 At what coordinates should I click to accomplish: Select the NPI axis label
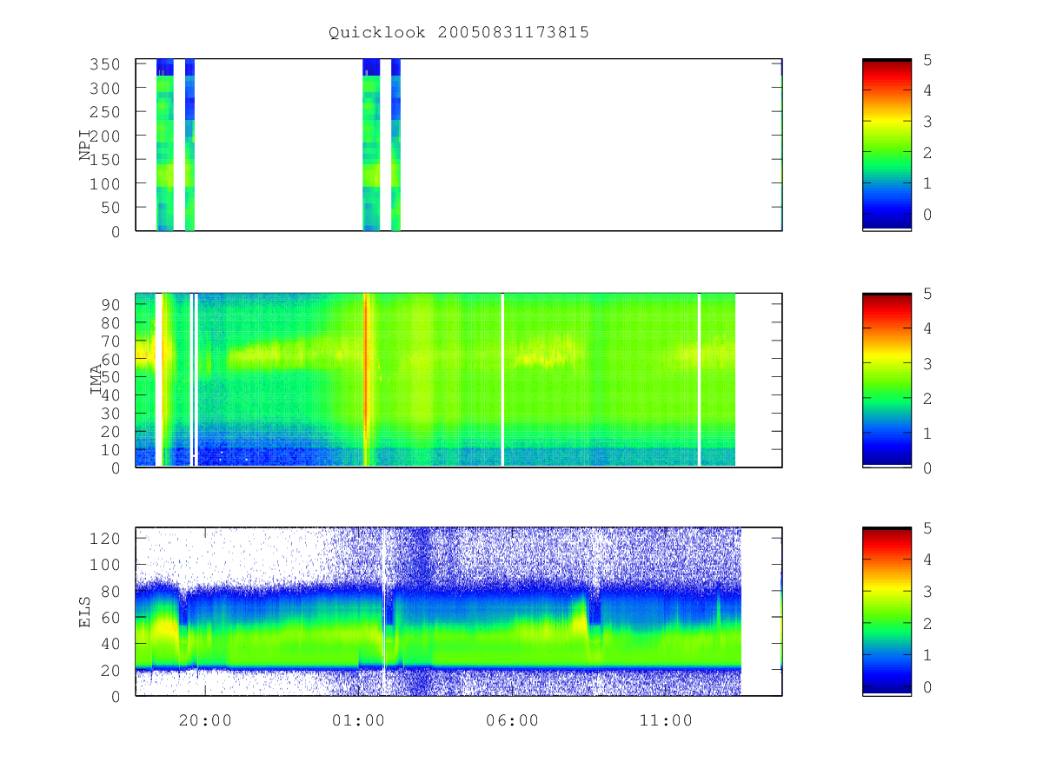click(85, 145)
